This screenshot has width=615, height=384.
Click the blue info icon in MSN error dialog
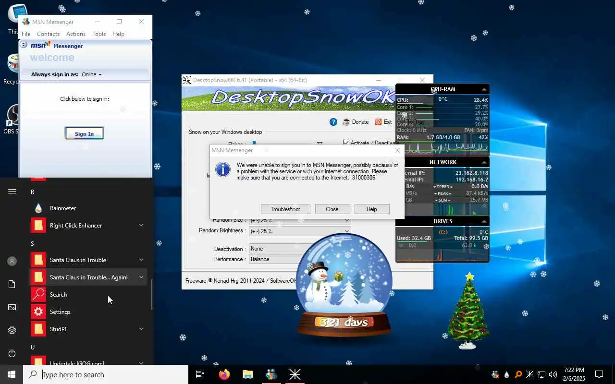[222, 169]
